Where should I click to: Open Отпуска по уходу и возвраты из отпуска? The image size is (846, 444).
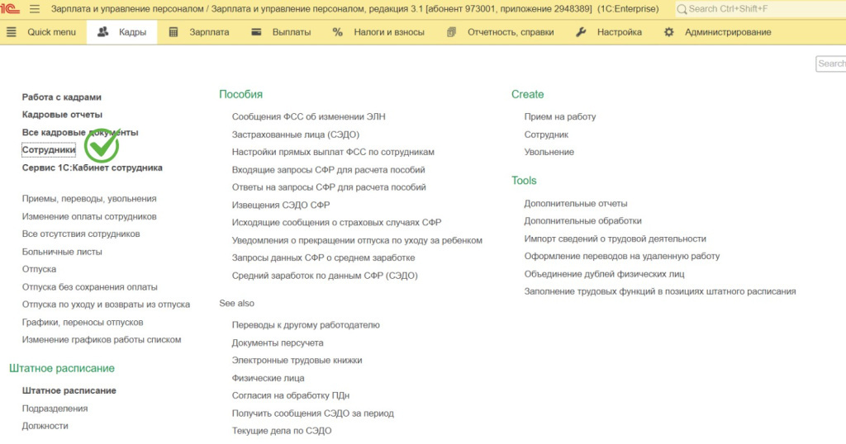(106, 305)
